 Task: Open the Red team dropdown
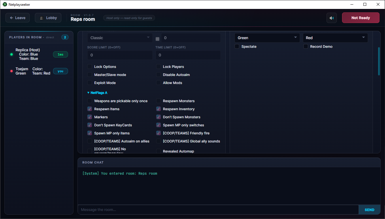click(x=335, y=38)
